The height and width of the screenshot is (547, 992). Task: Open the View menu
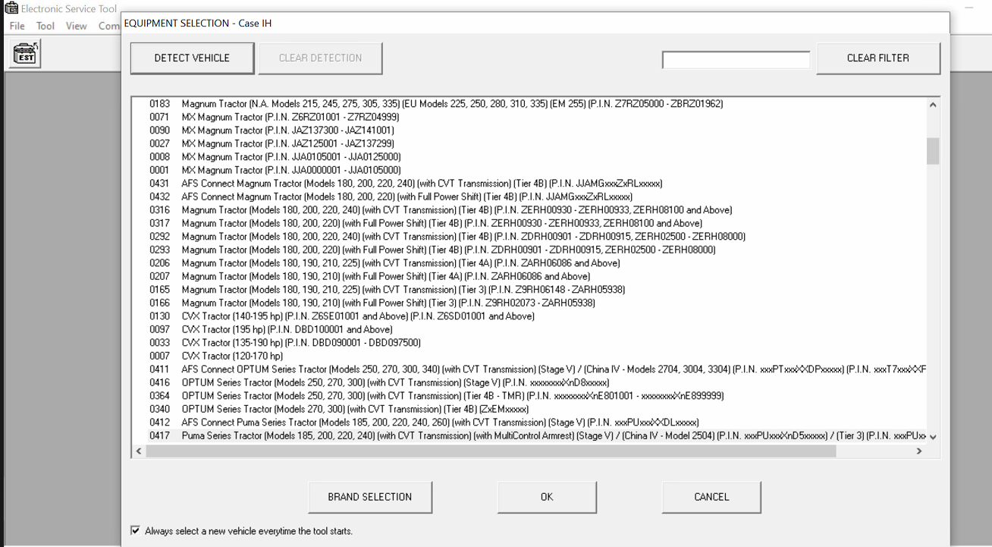[x=76, y=26]
